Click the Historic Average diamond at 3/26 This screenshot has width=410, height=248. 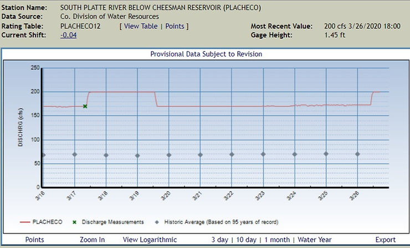[357, 154]
